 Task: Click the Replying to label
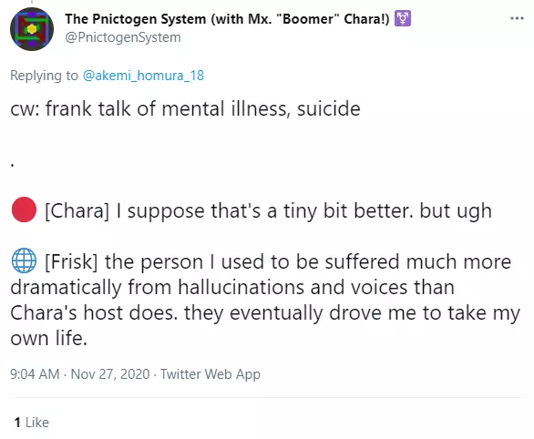pos(44,76)
